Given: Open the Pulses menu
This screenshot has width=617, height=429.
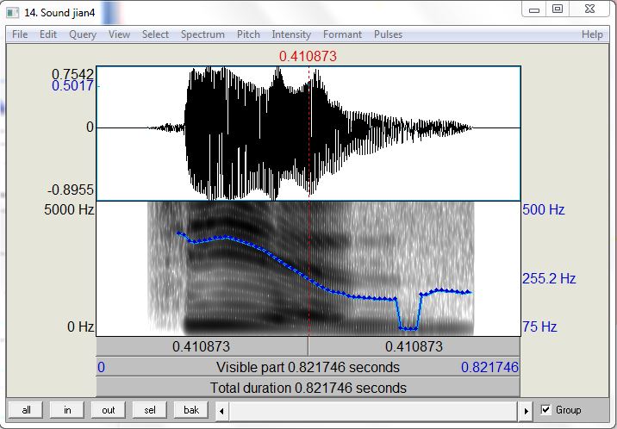Looking at the screenshot, I should click(x=388, y=34).
